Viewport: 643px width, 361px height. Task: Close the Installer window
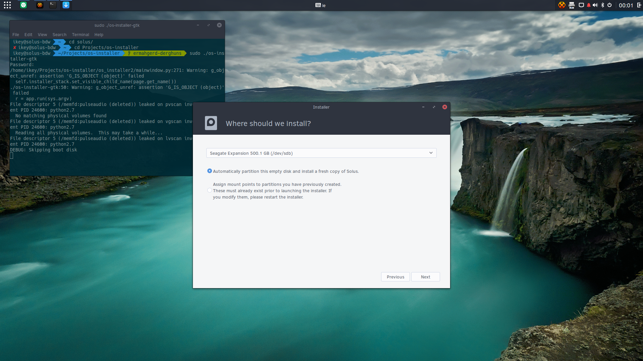pyautogui.click(x=445, y=107)
